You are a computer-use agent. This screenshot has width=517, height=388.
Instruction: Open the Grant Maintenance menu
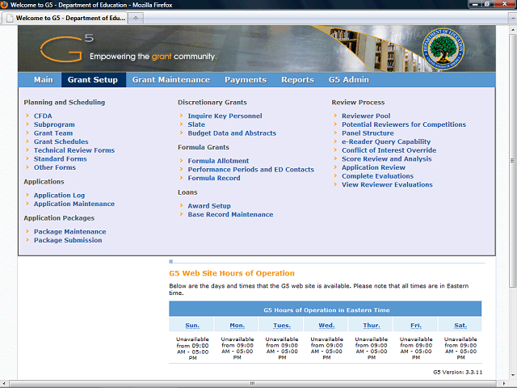(170, 80)
